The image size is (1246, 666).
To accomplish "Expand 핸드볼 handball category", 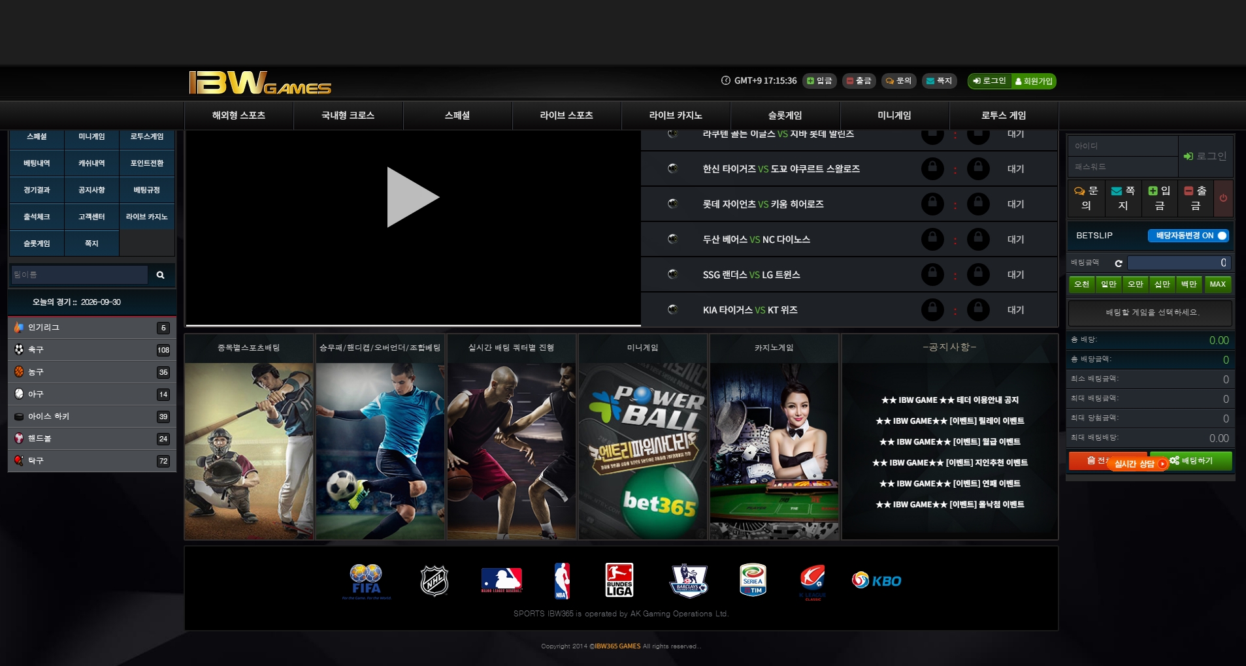I will tap(92, 439).
